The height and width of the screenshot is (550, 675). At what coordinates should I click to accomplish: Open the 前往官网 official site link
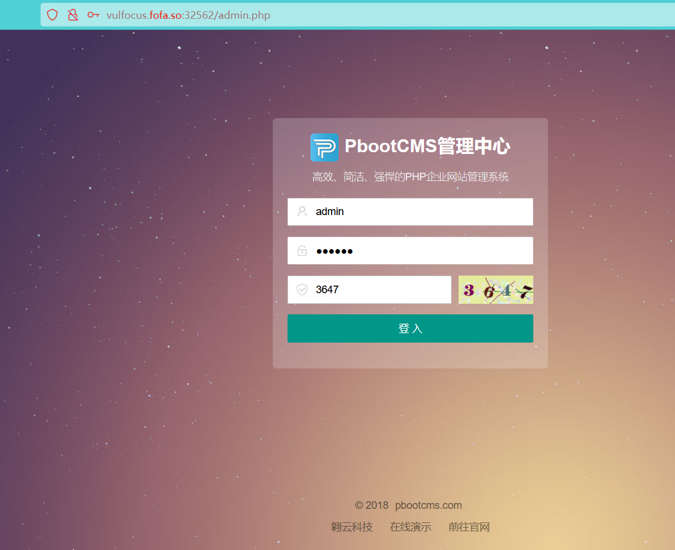469,527
